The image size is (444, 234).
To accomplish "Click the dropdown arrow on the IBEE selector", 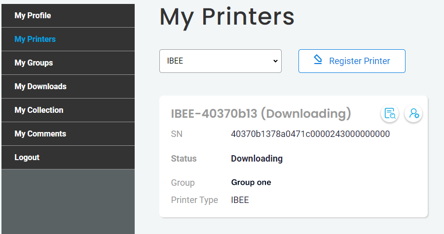I will (x=275, y=61).
